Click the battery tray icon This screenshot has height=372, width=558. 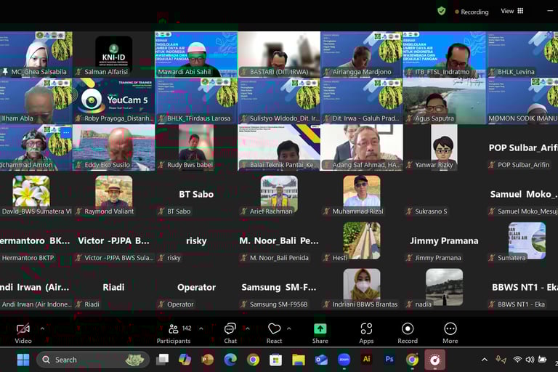point(542,360)
